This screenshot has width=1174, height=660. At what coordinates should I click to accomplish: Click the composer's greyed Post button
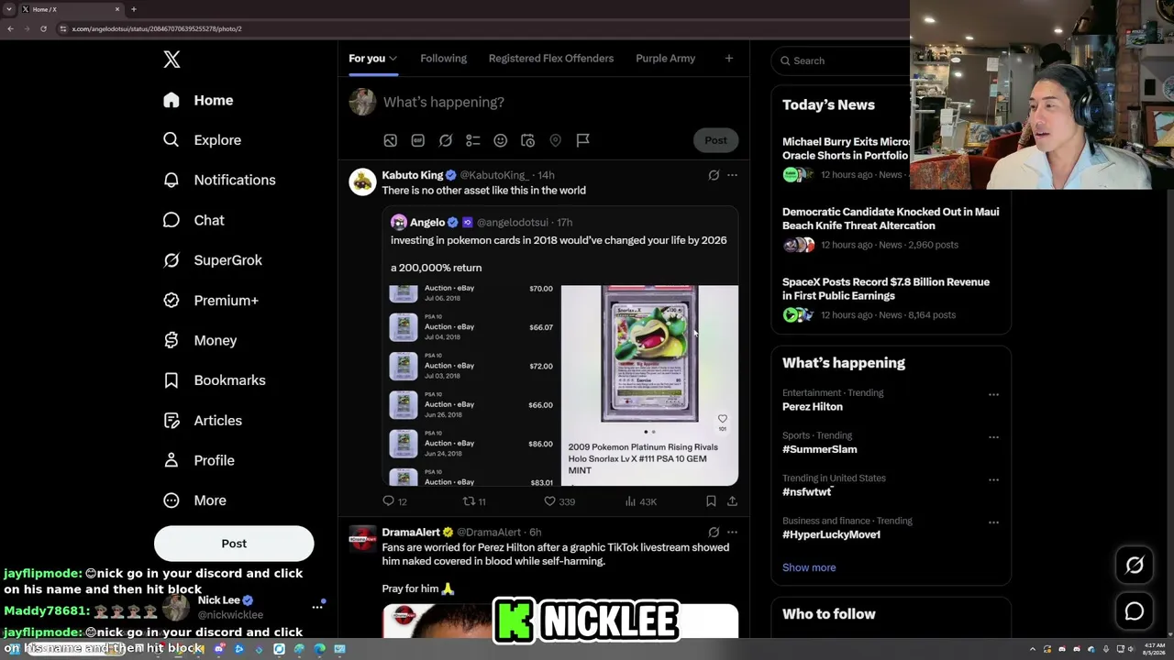pos(715,140)
